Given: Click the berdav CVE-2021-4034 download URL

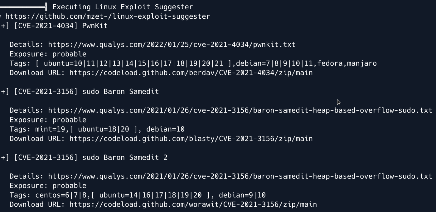Looking at the screenshot, I should pyautogui.click(x=191, y=73).
